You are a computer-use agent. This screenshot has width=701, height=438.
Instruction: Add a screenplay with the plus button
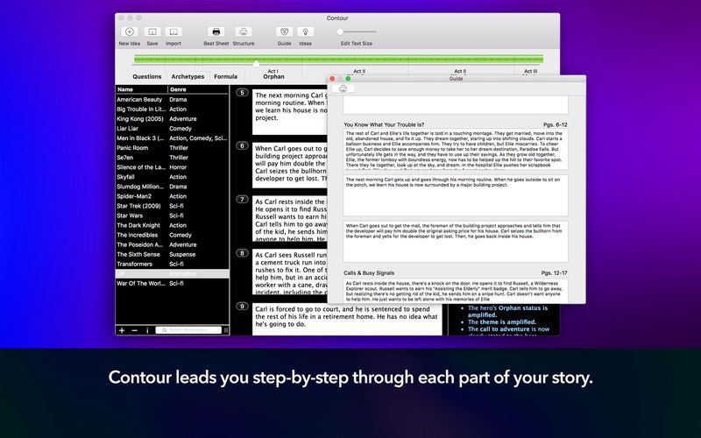click(122, 330)
